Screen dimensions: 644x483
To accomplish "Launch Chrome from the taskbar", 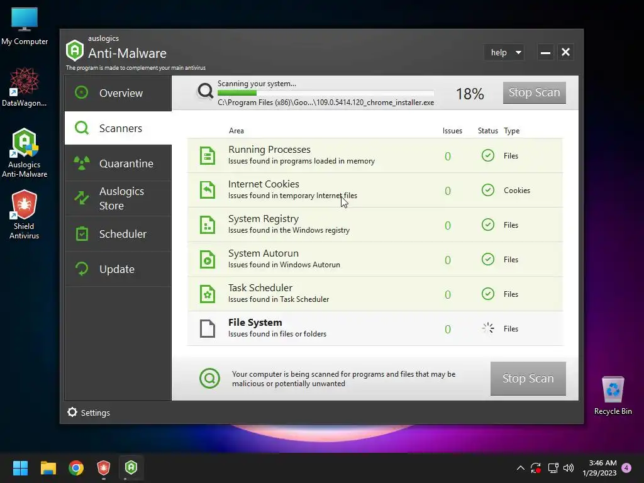I will [x=76, y=468].
